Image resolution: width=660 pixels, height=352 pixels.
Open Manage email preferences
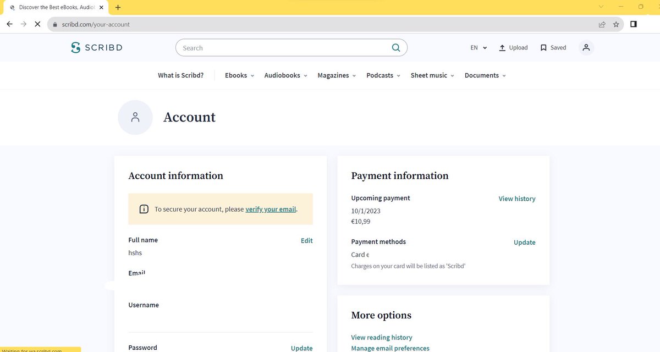pos(390,348)
